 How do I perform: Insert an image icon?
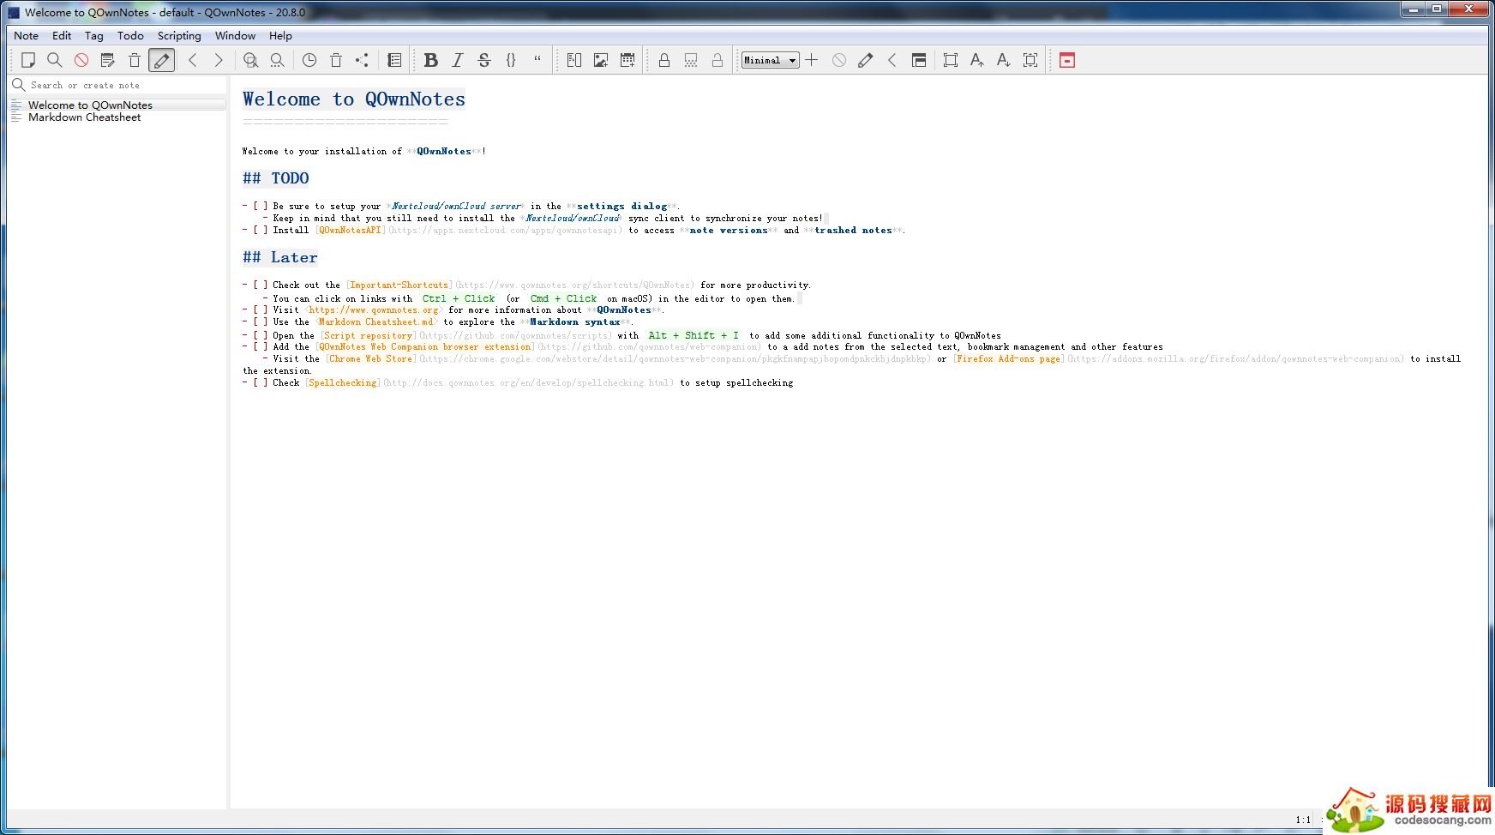(x=601, y=60)
